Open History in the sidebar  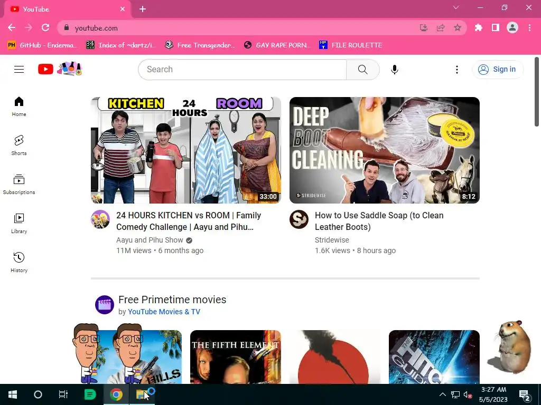click(x=19, y=263)
